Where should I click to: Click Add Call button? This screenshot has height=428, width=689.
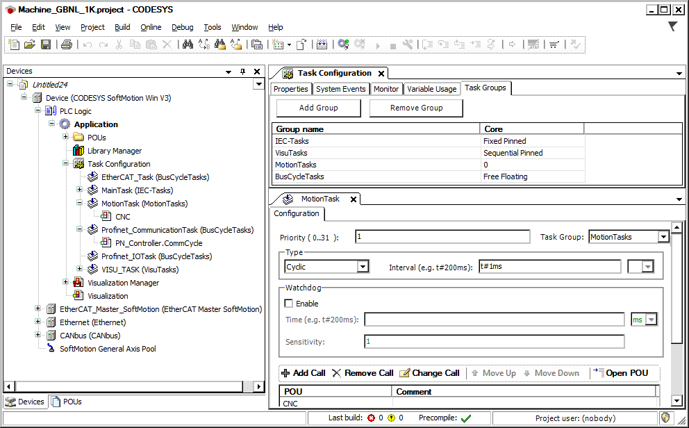point(304,373)
